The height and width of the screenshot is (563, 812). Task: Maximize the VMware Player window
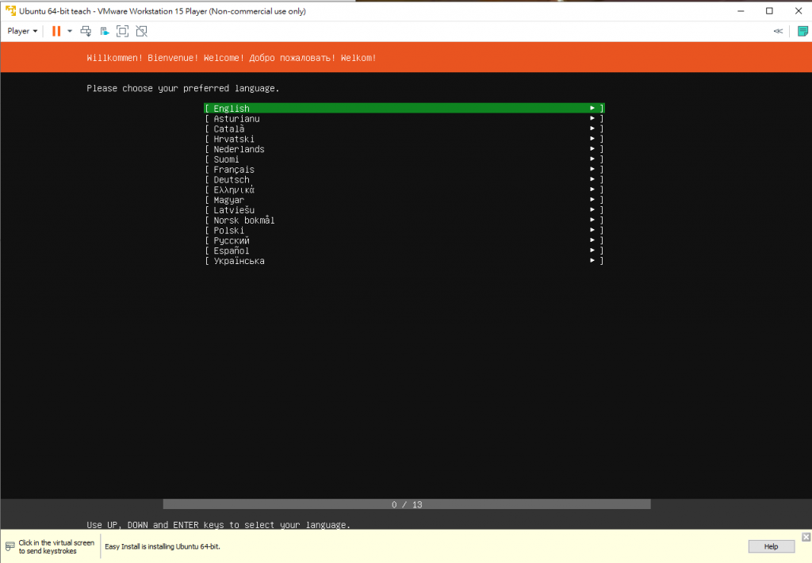pos(769,11)
